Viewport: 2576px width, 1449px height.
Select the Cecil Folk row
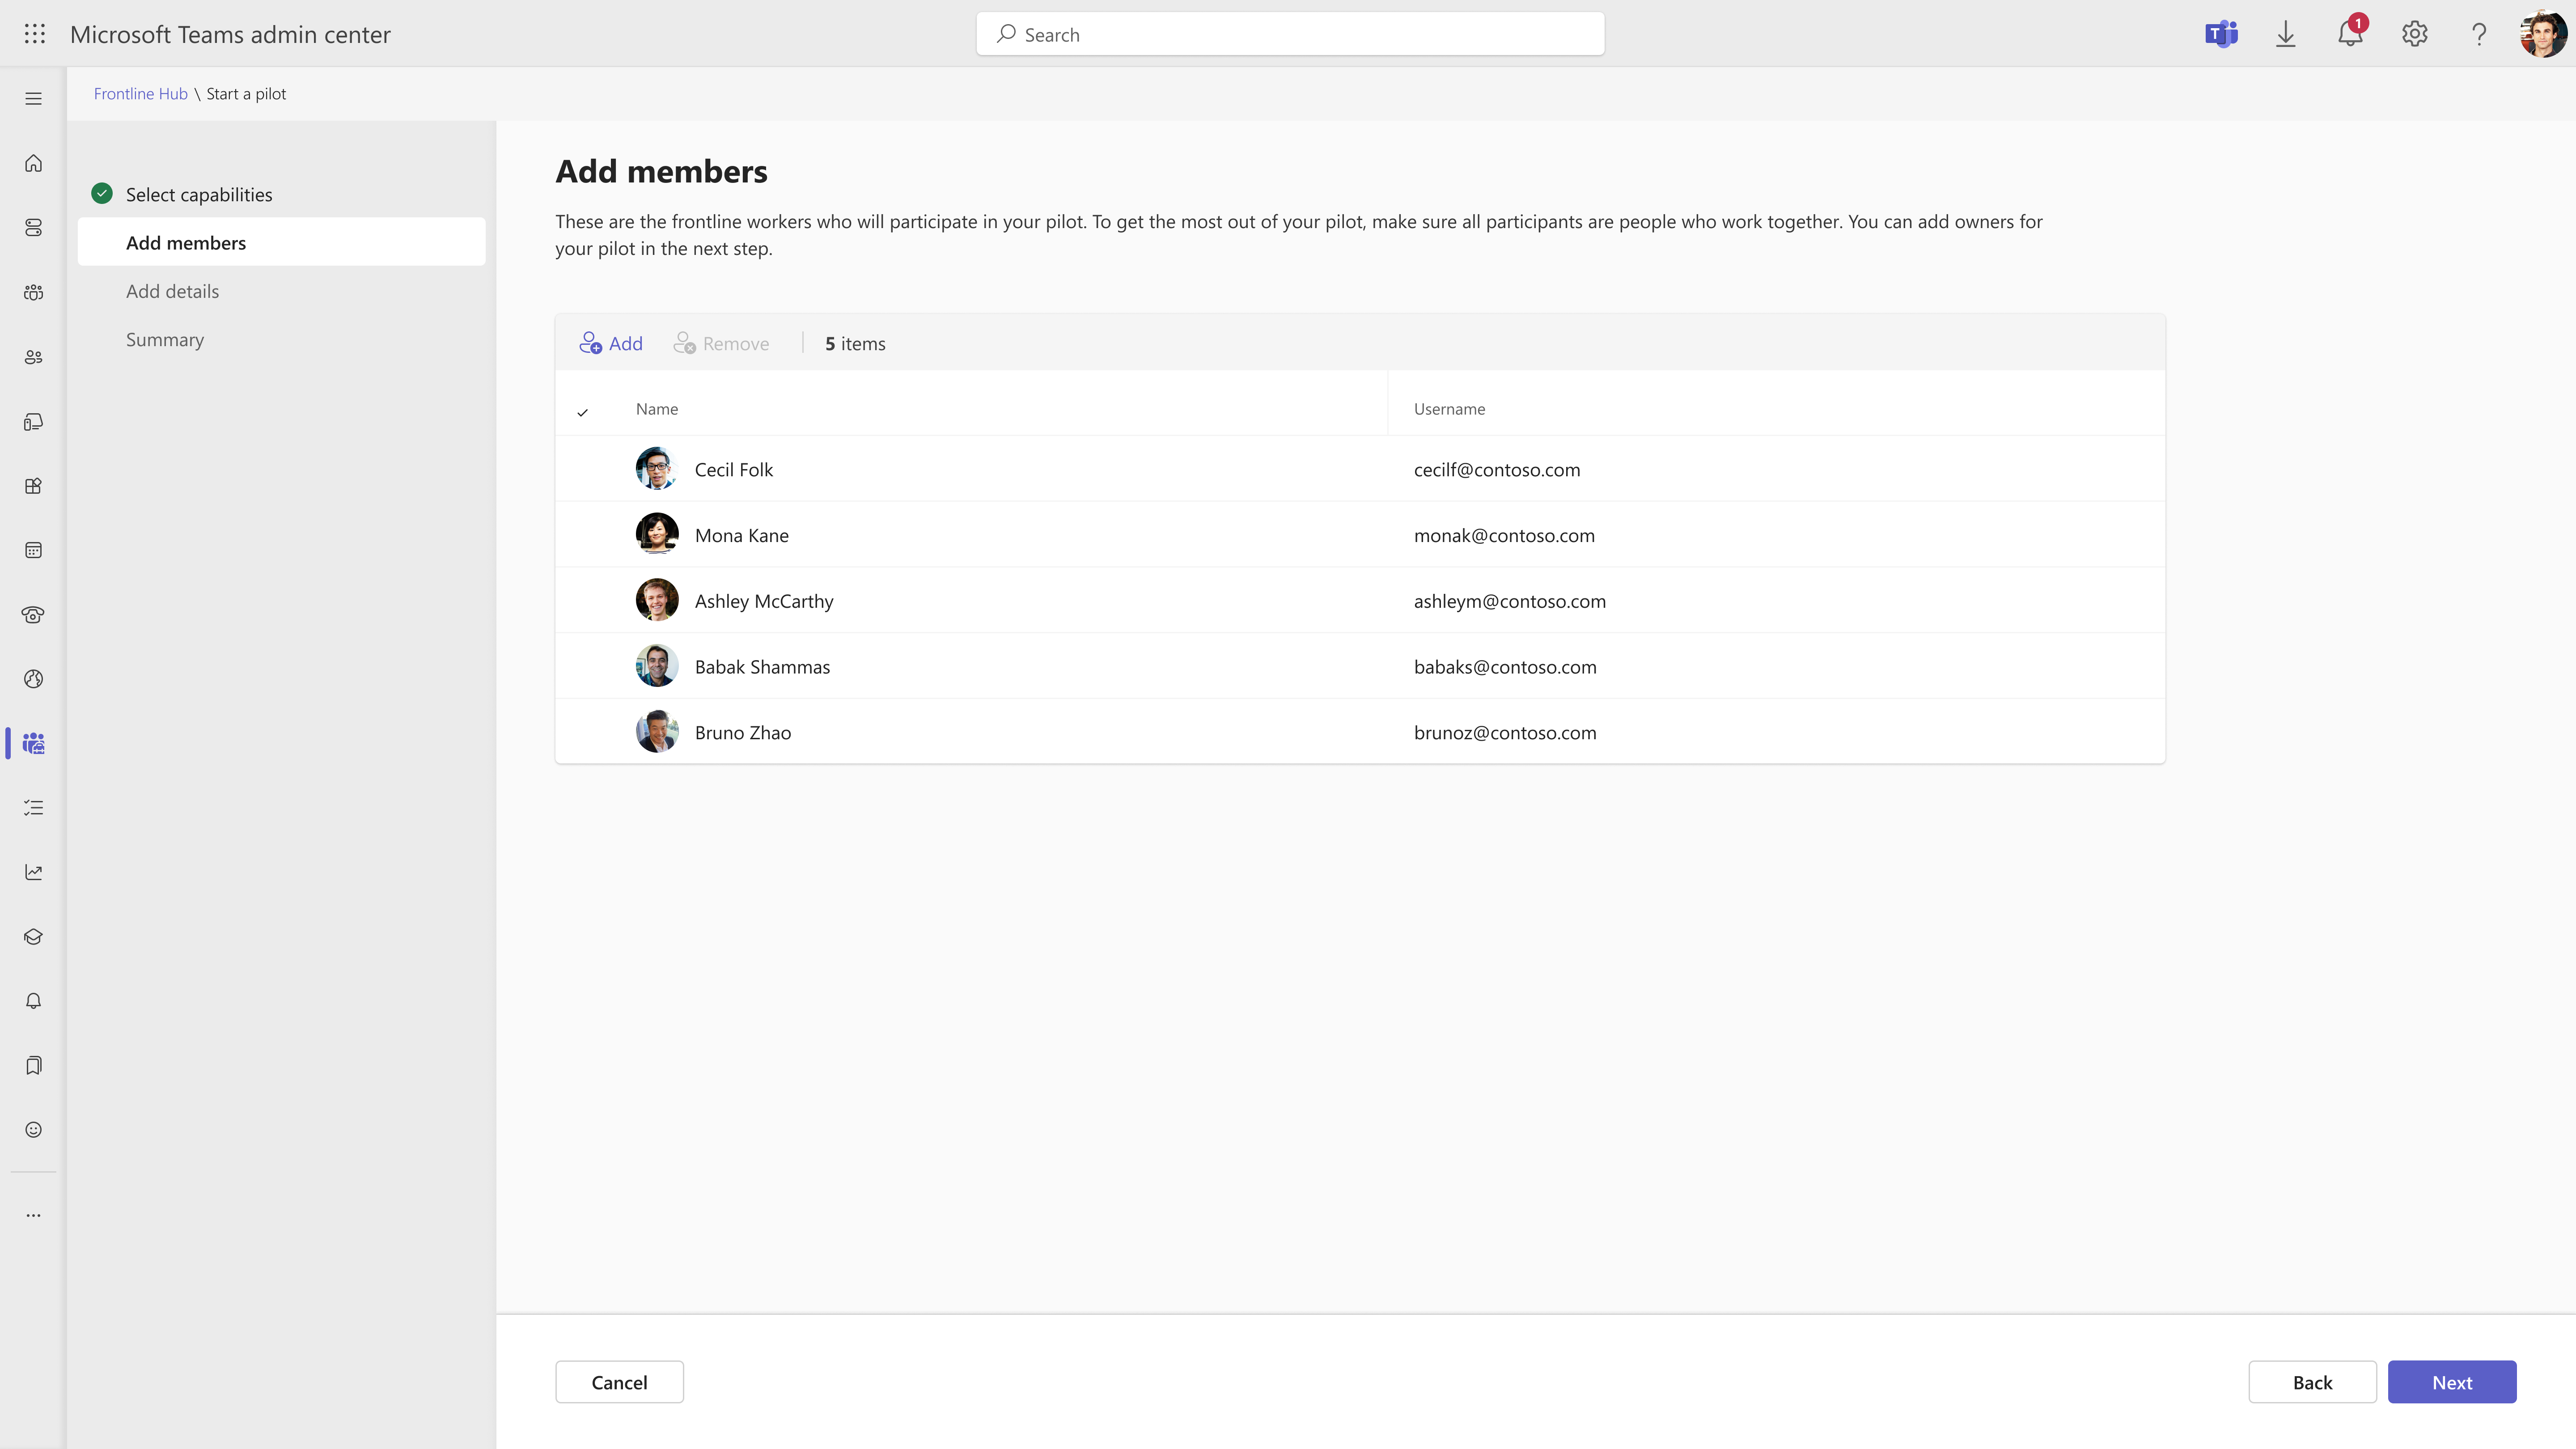click(734, 469)
